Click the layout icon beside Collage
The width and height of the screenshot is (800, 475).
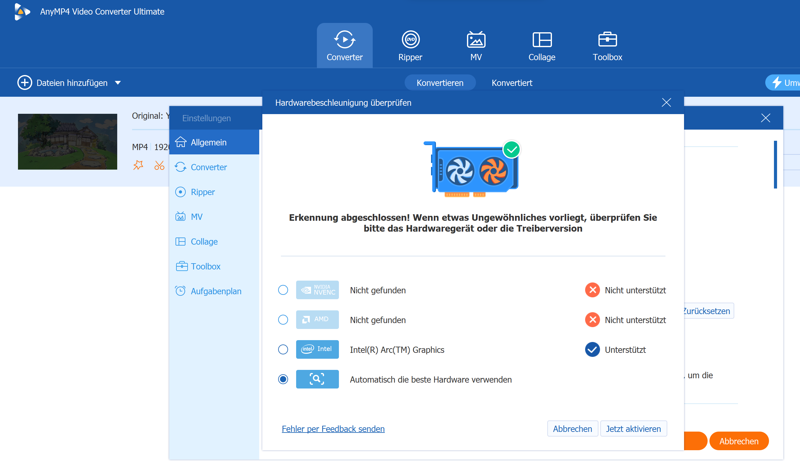point(180,241)
